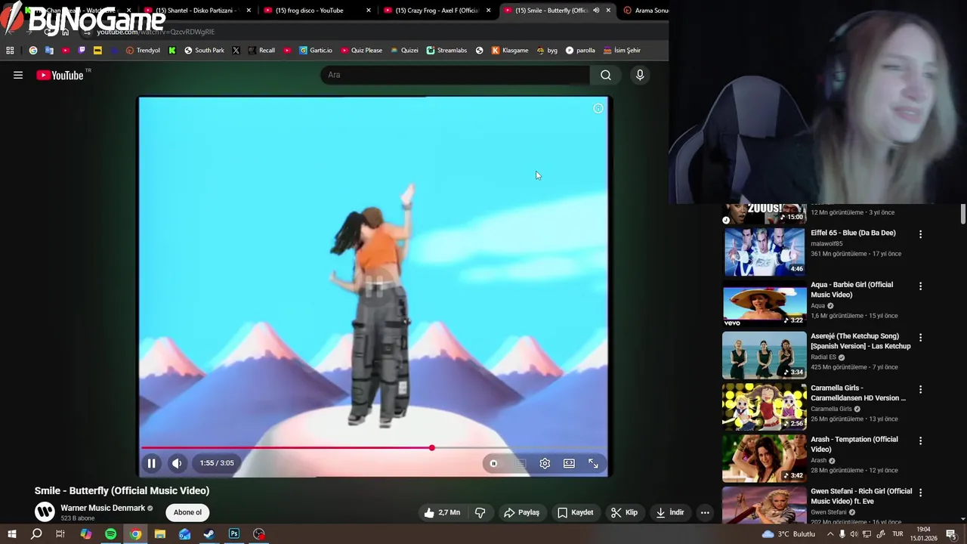Click the suggestions list scrollbar

(x=963, y=214)
